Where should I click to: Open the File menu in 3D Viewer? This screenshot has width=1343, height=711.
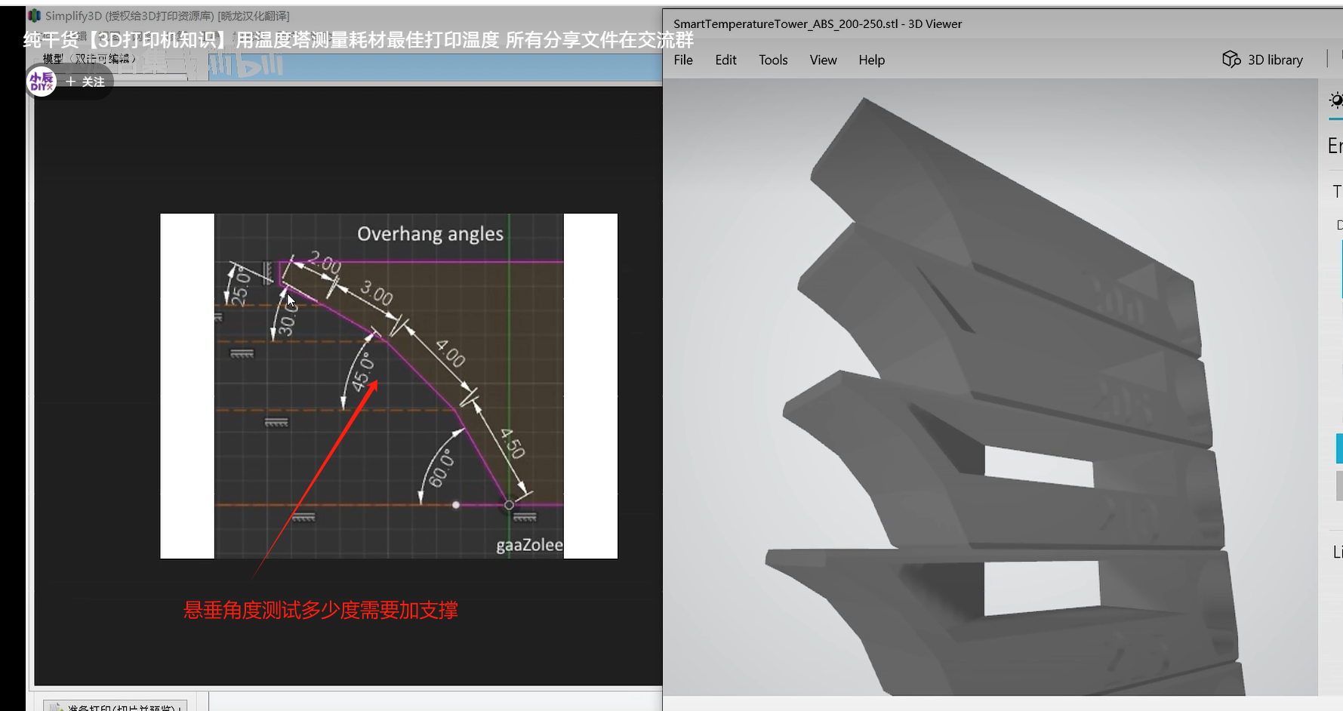coord(682,60)
